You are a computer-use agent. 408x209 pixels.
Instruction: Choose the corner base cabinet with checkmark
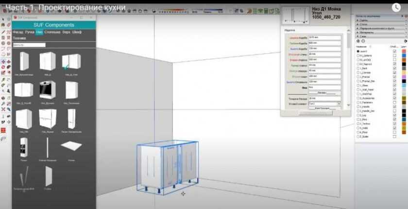pos(71,61)
